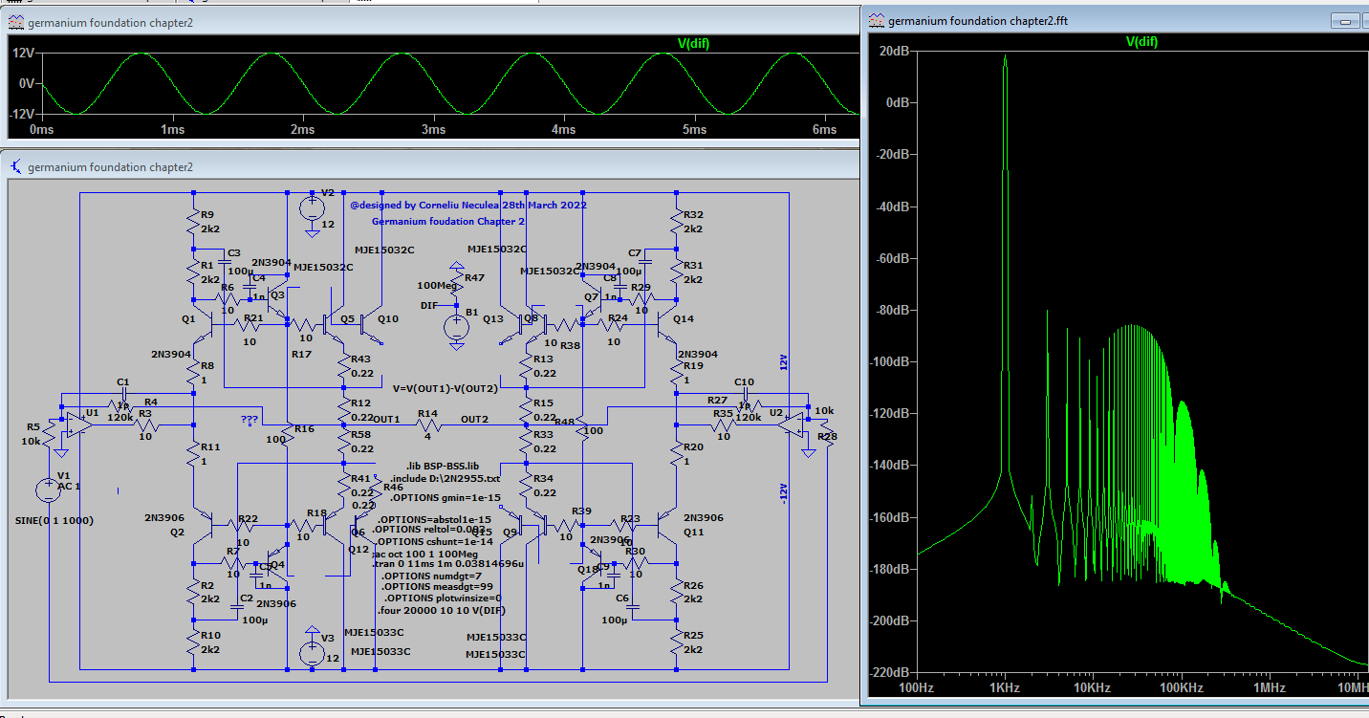This screenshot has width=1369, height=718.
Task: Click the C10 capacitor label
Action: pos(745,382)
